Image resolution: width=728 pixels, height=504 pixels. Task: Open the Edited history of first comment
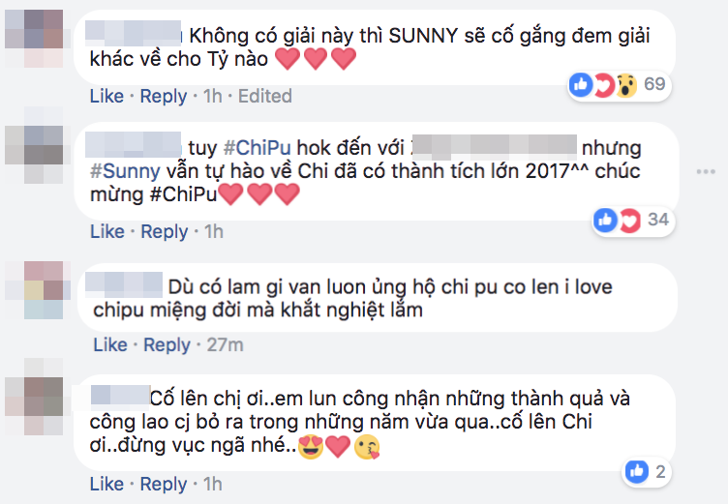click(x=264, y=96)
